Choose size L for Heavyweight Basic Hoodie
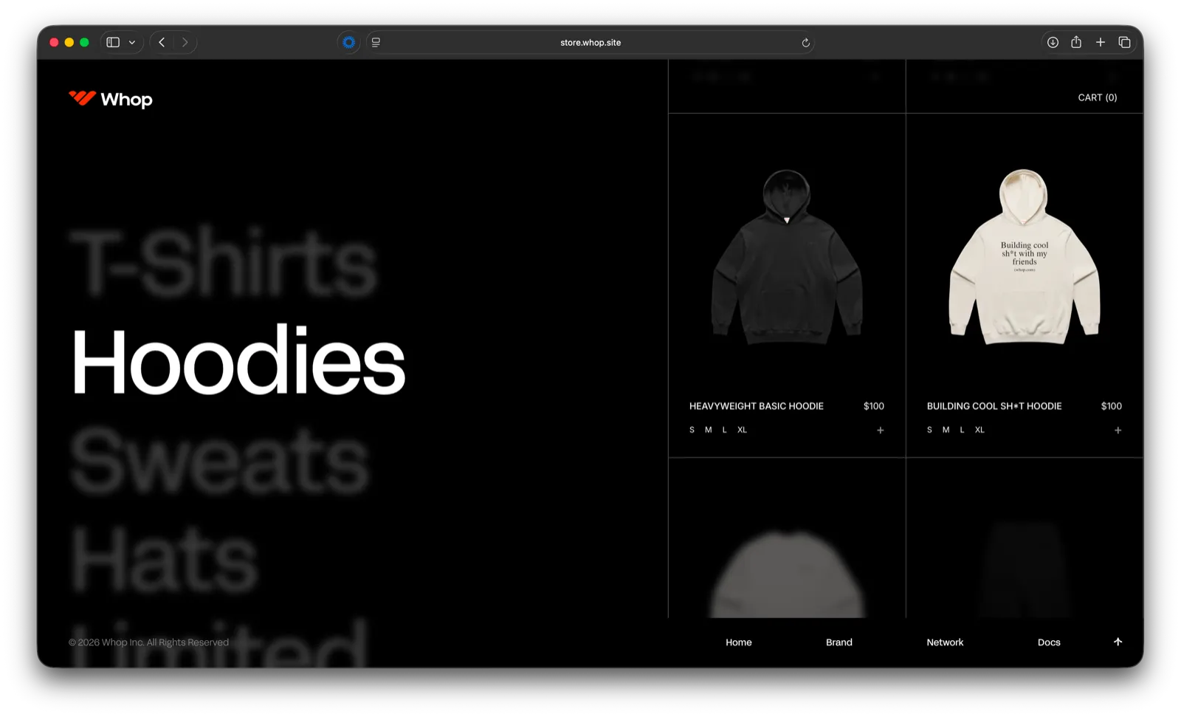 click(725, 430)
